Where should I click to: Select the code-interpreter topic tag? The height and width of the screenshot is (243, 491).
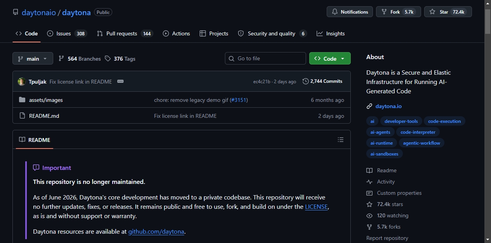coord(418,132)
